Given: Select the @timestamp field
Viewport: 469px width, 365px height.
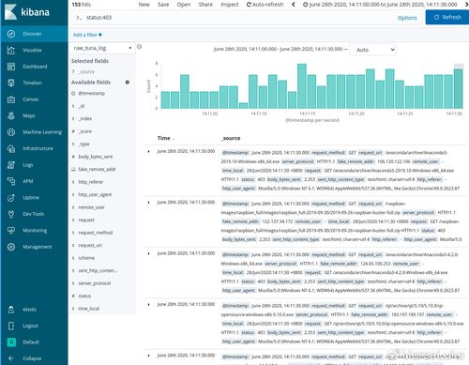Looking at the screenshot, I should (x=92, y=93).
